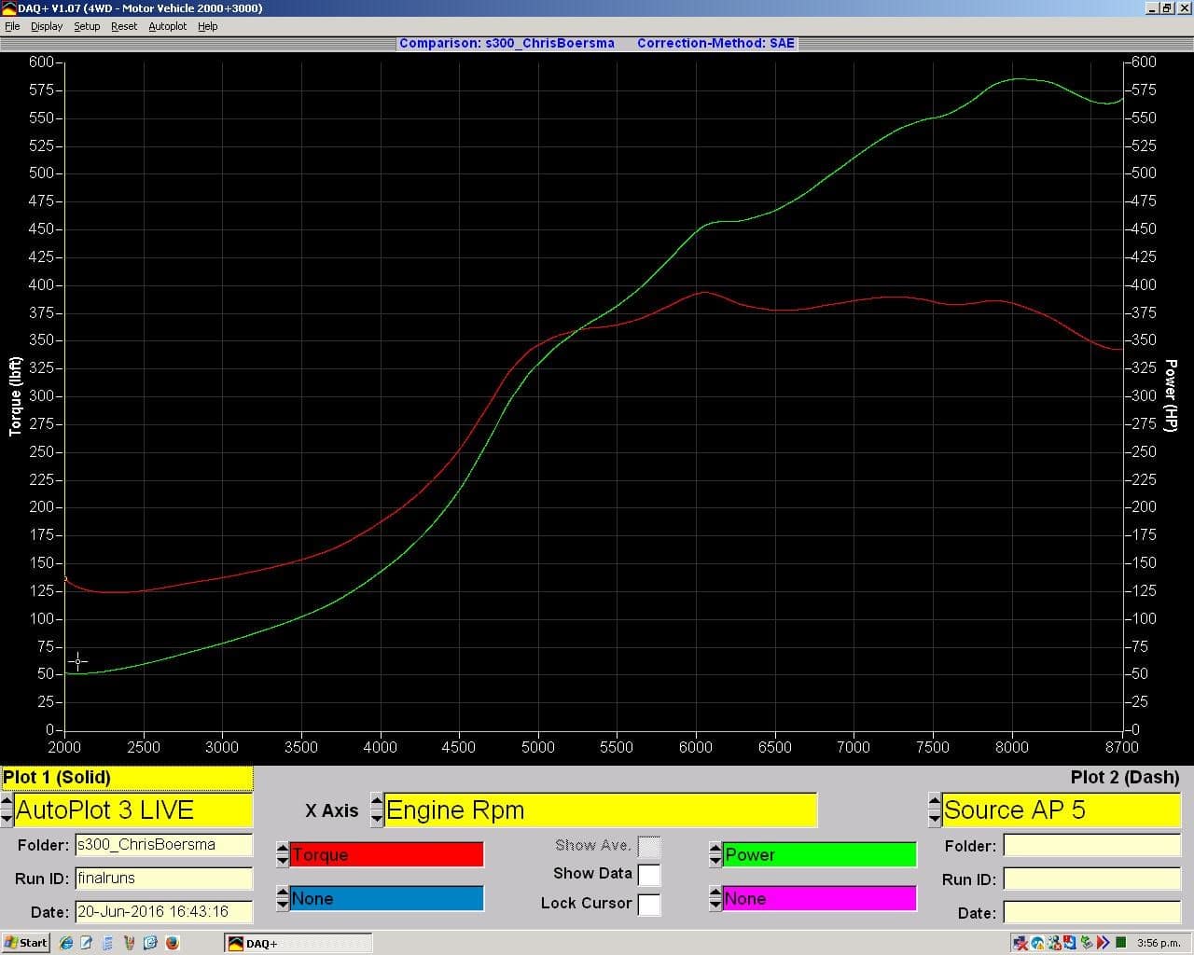Click the Plot 1 Run ID field
Screen dimensions: 1194x955
pos(163,879)
